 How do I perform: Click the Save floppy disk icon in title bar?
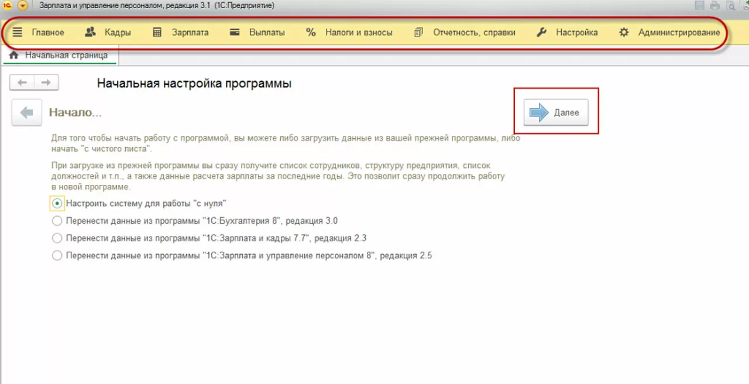(x=699, y=6)
